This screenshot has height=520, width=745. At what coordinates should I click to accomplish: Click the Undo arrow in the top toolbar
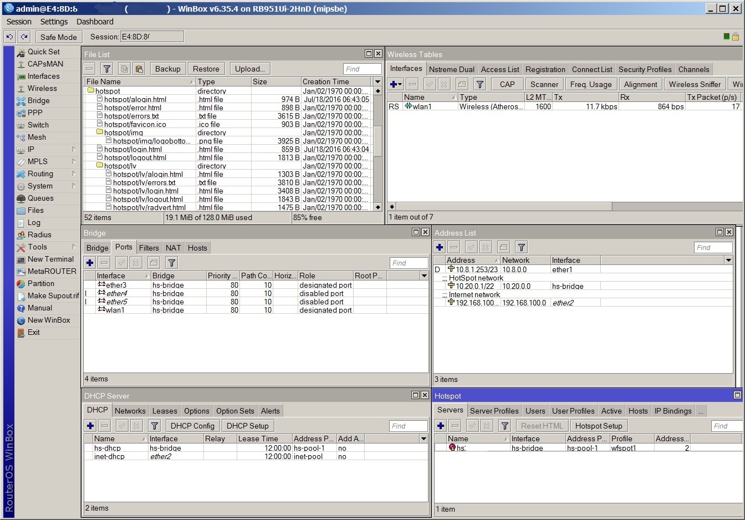point(9,37)
